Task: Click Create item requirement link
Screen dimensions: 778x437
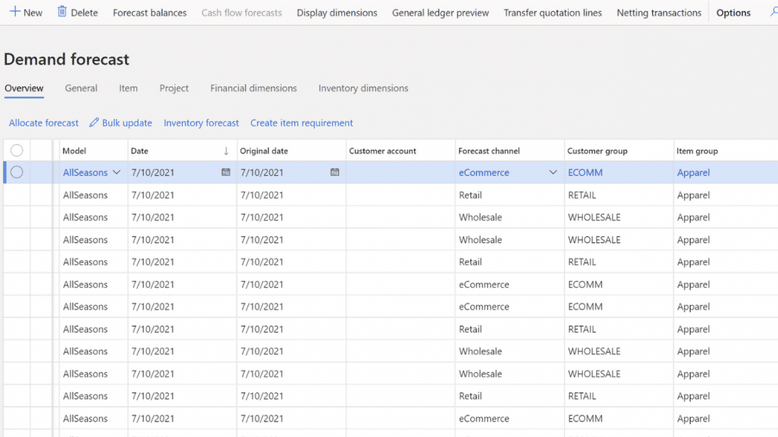Action: point(302,123)
